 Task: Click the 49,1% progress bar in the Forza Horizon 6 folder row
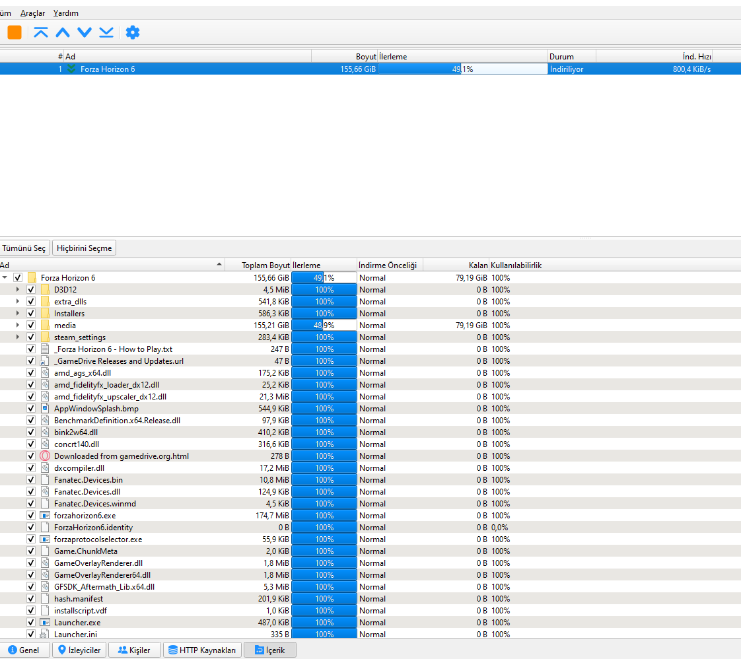click(324, 278)
